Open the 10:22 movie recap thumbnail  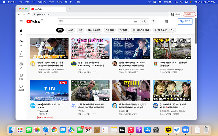tap(90, 90)
